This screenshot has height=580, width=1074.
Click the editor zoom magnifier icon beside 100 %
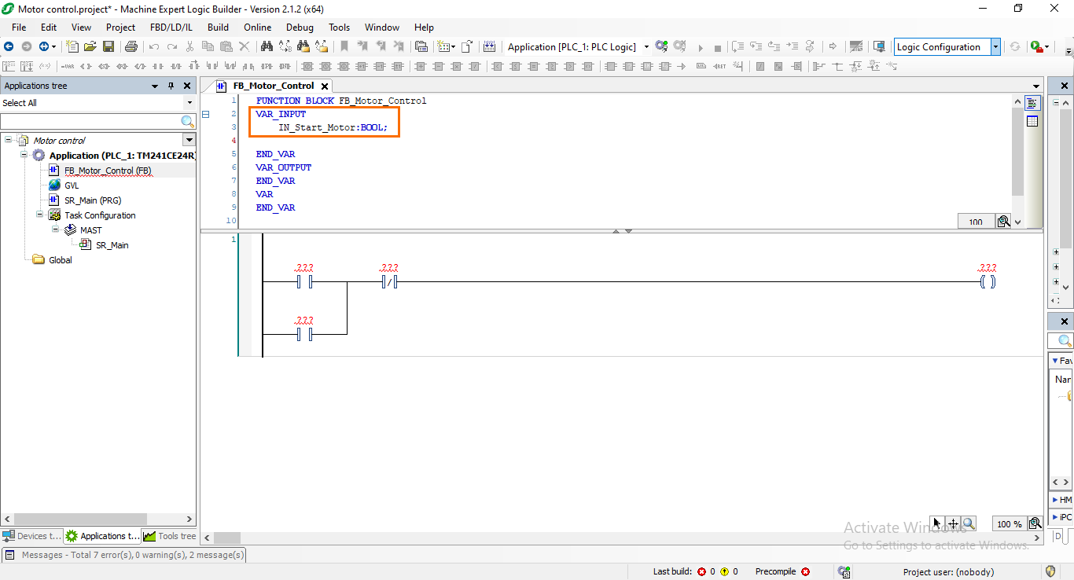(x=1035, y=523)
